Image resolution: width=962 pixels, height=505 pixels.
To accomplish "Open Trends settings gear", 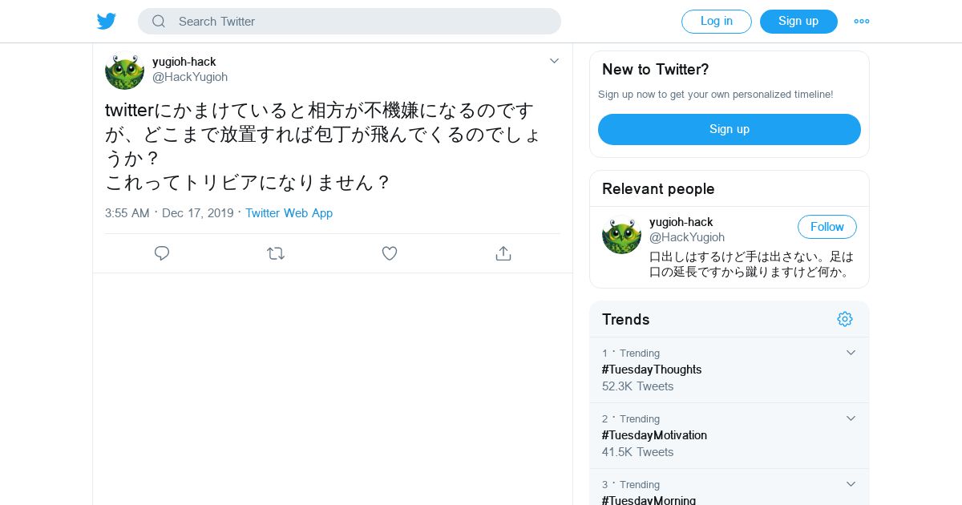I will [x=845, y=319].
